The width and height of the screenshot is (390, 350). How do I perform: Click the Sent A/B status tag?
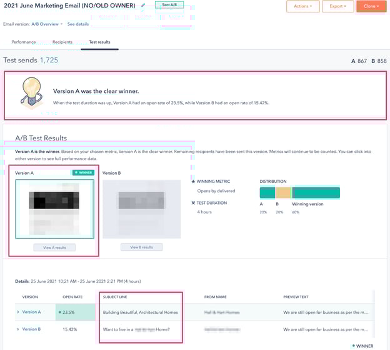click(169, 5)
